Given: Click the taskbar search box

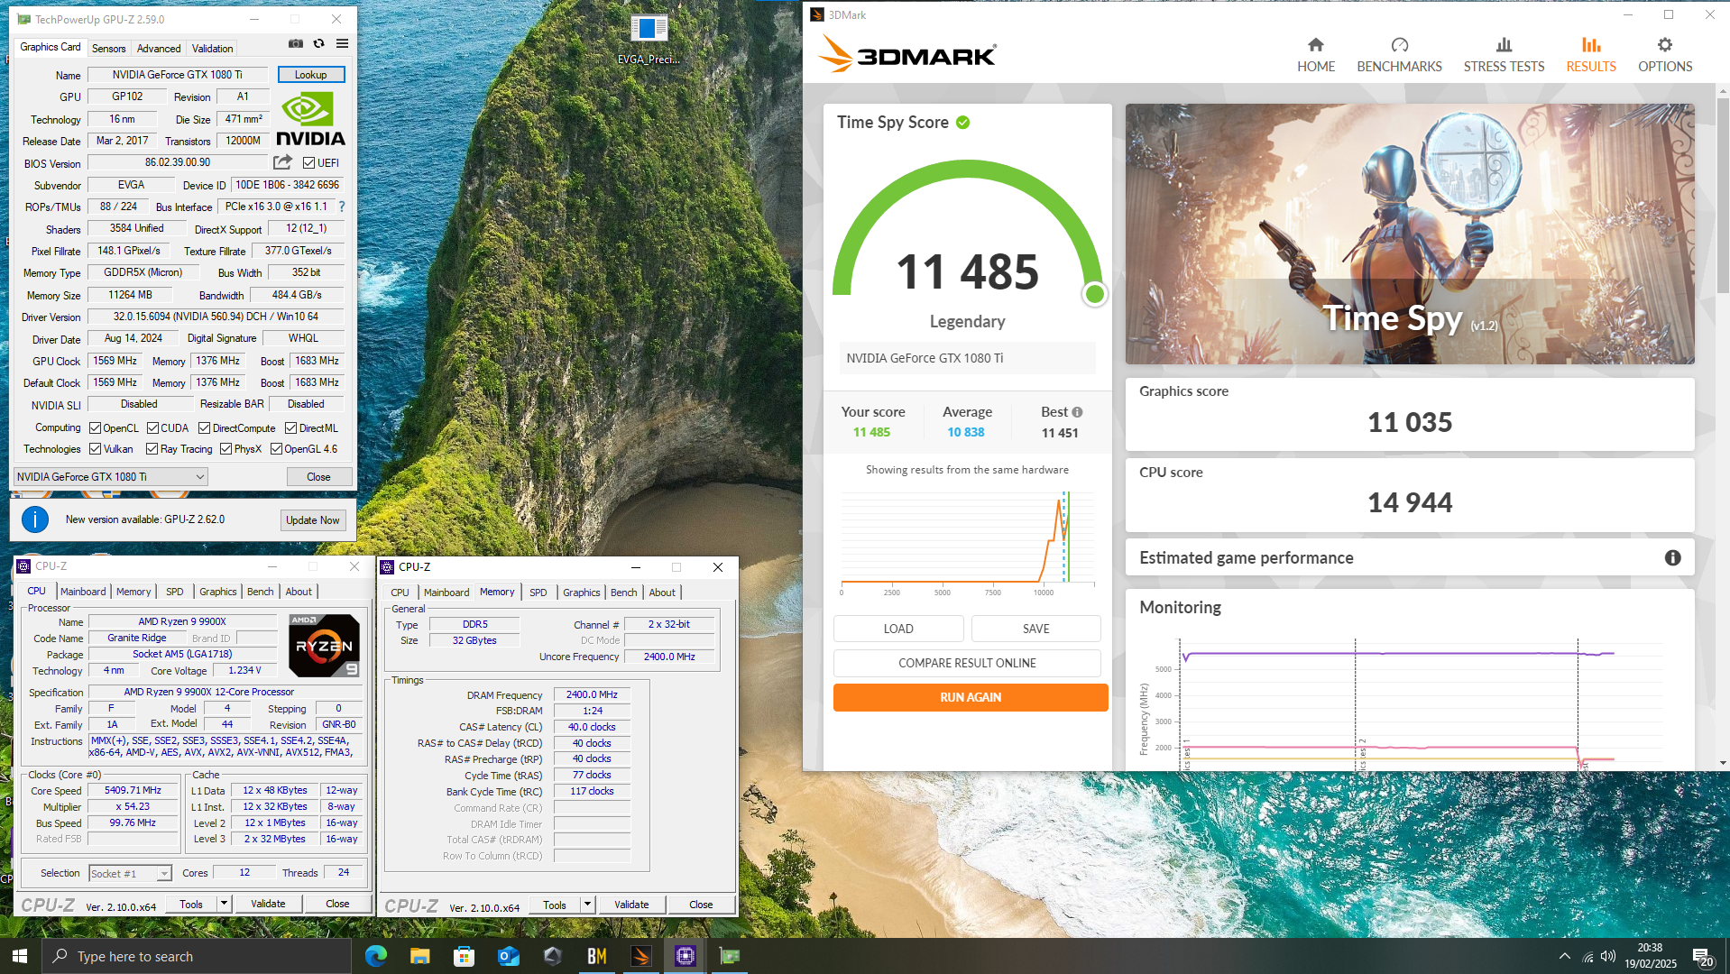Looking at the screenshot, I should (x=197, y=956).
